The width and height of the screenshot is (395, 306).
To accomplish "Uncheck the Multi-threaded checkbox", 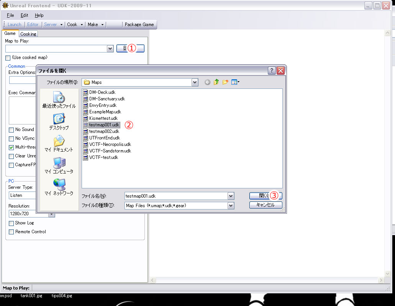I will (x=11, y=147).
